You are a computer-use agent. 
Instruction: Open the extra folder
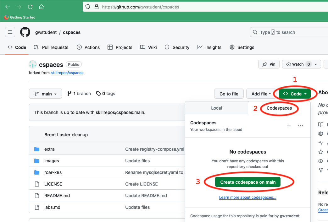[x=49, y=149]
